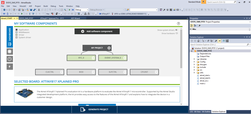Viewport: 251px width, 114px height.
Task: Open EVENT_SYSTEM_0 gear settings
Action: point(125,58)
